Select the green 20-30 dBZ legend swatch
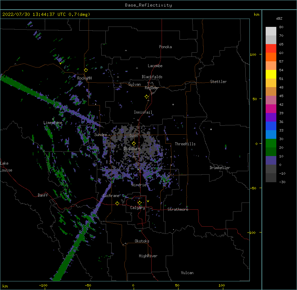The width and height of the screenshot is (297, 290). pos(271,143)
